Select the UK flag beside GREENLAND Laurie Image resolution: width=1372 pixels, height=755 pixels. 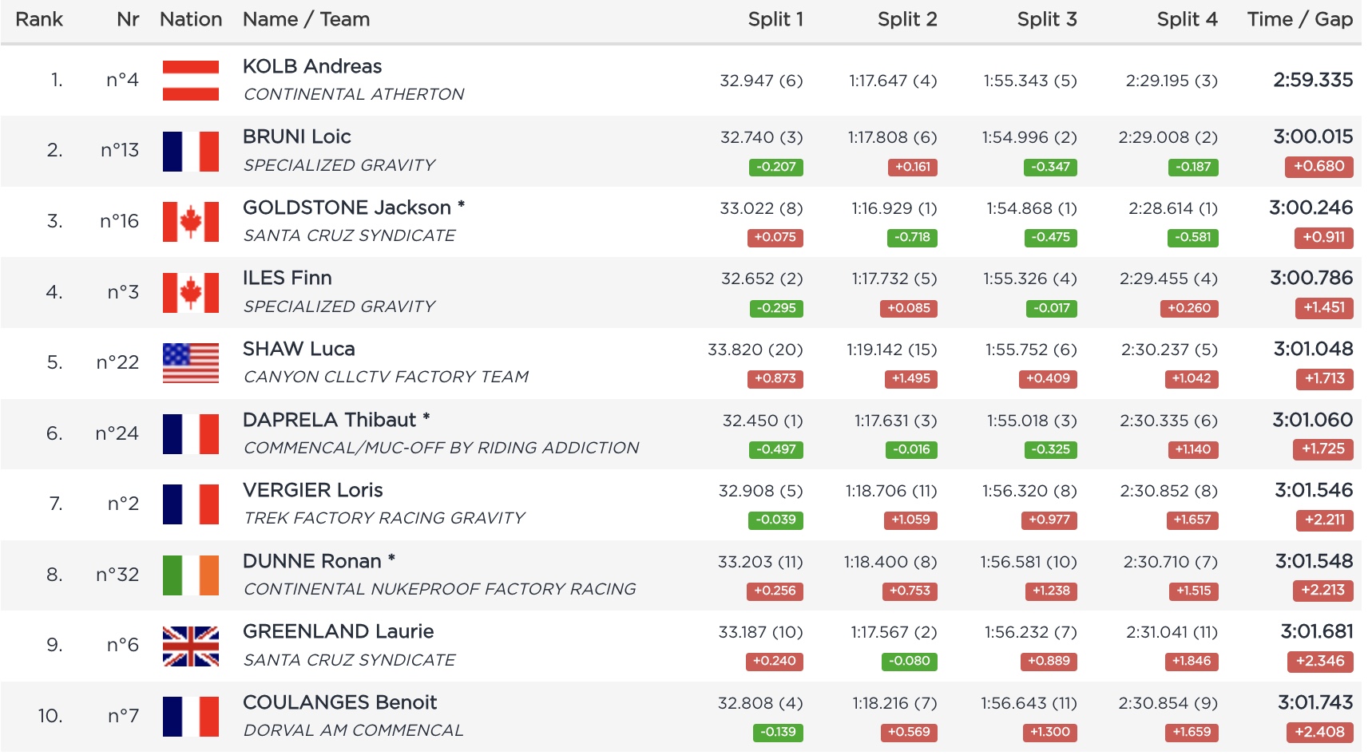tap(190, 646)
